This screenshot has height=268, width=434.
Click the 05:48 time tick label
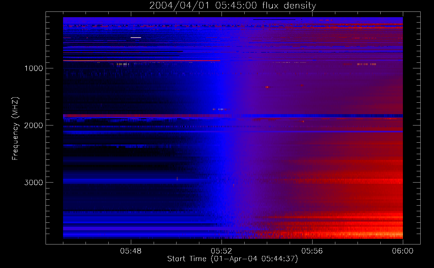point(131,251)
